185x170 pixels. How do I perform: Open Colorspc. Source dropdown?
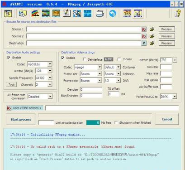coord(119,74)
